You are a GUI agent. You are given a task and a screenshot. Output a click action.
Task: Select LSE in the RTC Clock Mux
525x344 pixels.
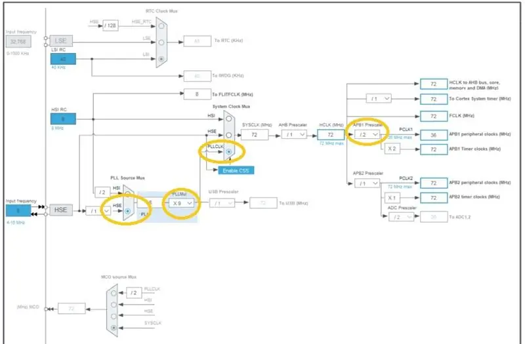161,43
